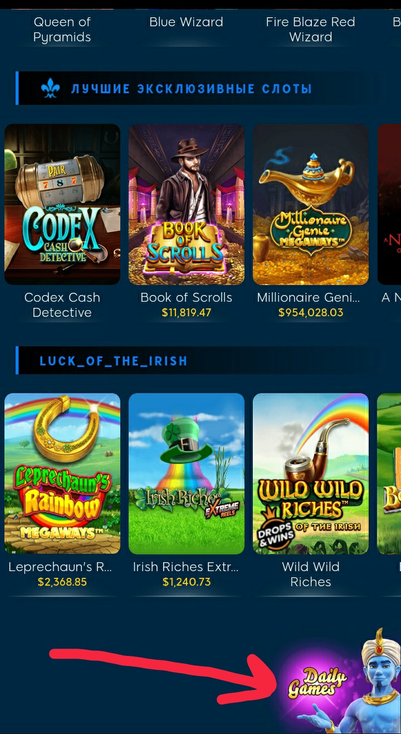This screenshot has height=734, width=401.
Task: Open partially visible red game tile at right edge
Action: pos(389,204)
